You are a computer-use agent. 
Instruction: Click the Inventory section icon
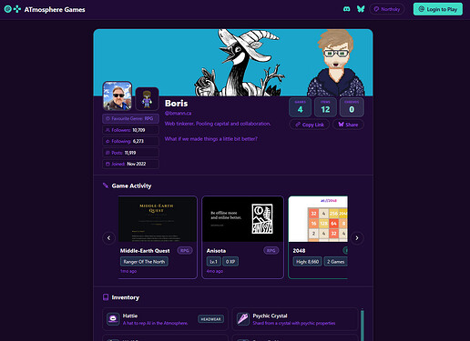click(106, 297)
